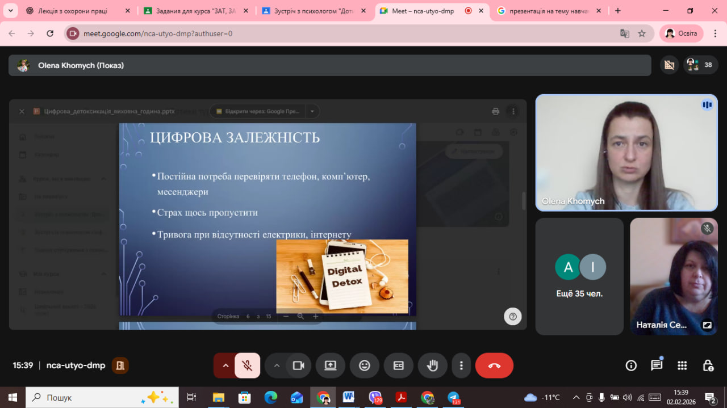Open host controls lock icon
This screenshot has width=727, height=408.
pos(708,365)
